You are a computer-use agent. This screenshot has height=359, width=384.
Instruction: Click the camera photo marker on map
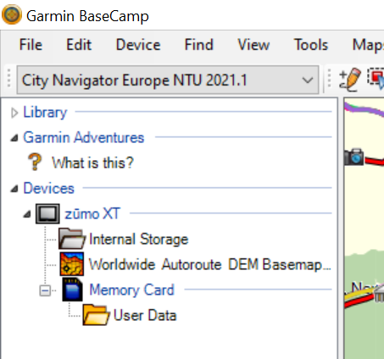coord(353,157)
